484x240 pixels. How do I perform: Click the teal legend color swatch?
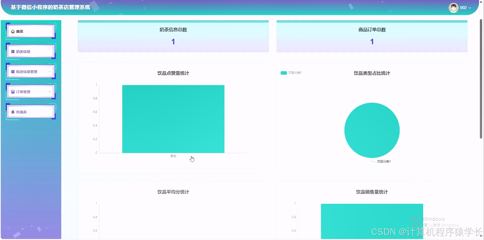[283, 73]
